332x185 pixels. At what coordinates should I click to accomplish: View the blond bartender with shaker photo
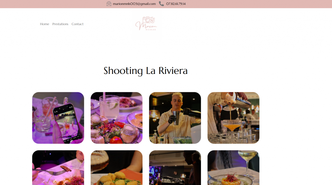point(175,118)
